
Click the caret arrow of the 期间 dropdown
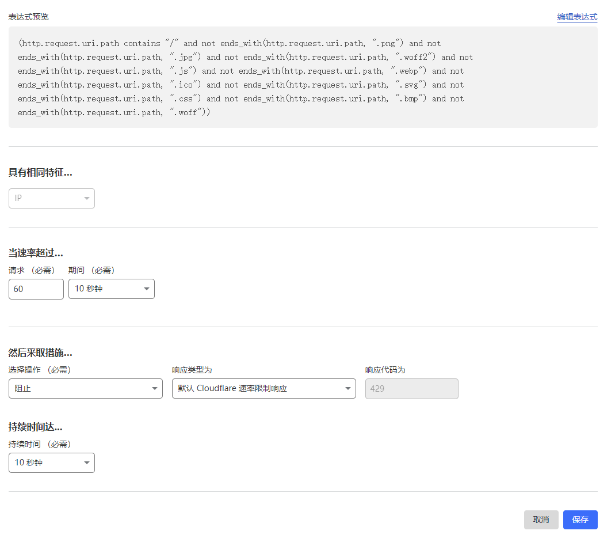(x=147, y=289)
